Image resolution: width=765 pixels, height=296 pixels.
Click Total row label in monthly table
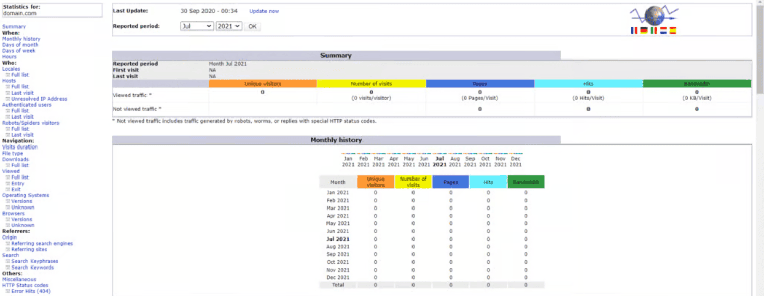pos(338,285)
